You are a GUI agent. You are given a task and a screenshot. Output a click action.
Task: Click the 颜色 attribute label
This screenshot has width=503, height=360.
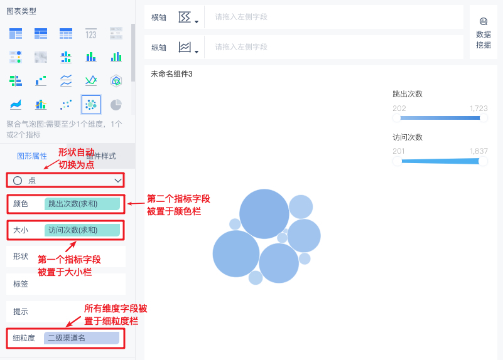21,204
